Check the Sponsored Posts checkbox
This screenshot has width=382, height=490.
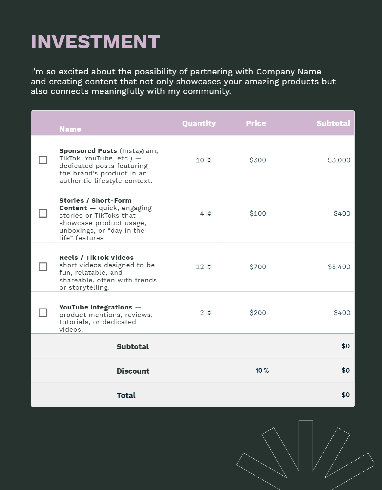[x=43, y=160]
